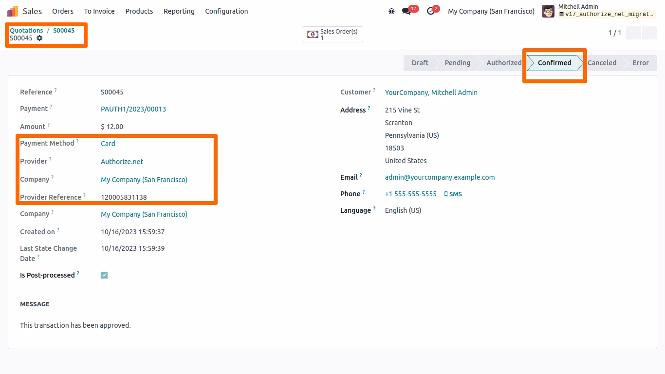Viewport: 665px width, 374px height.
Task: Call phone number +1 555-555-5555
Action: 411,194
